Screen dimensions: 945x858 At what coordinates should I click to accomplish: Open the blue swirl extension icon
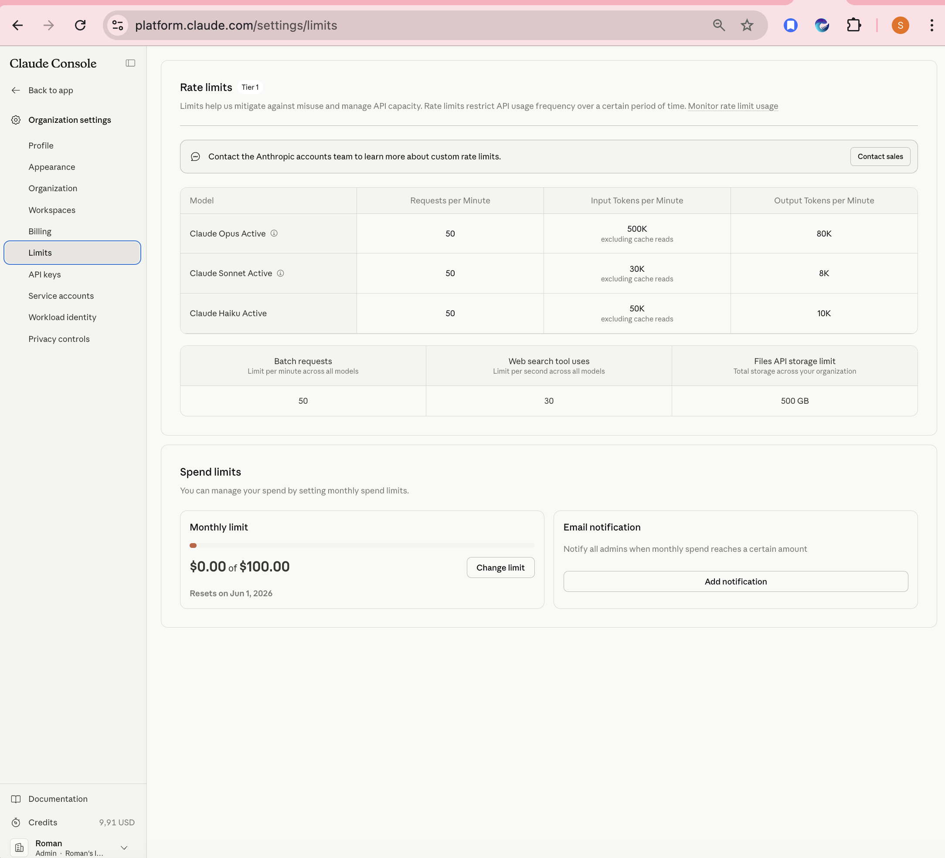click(x=822, y=25)
